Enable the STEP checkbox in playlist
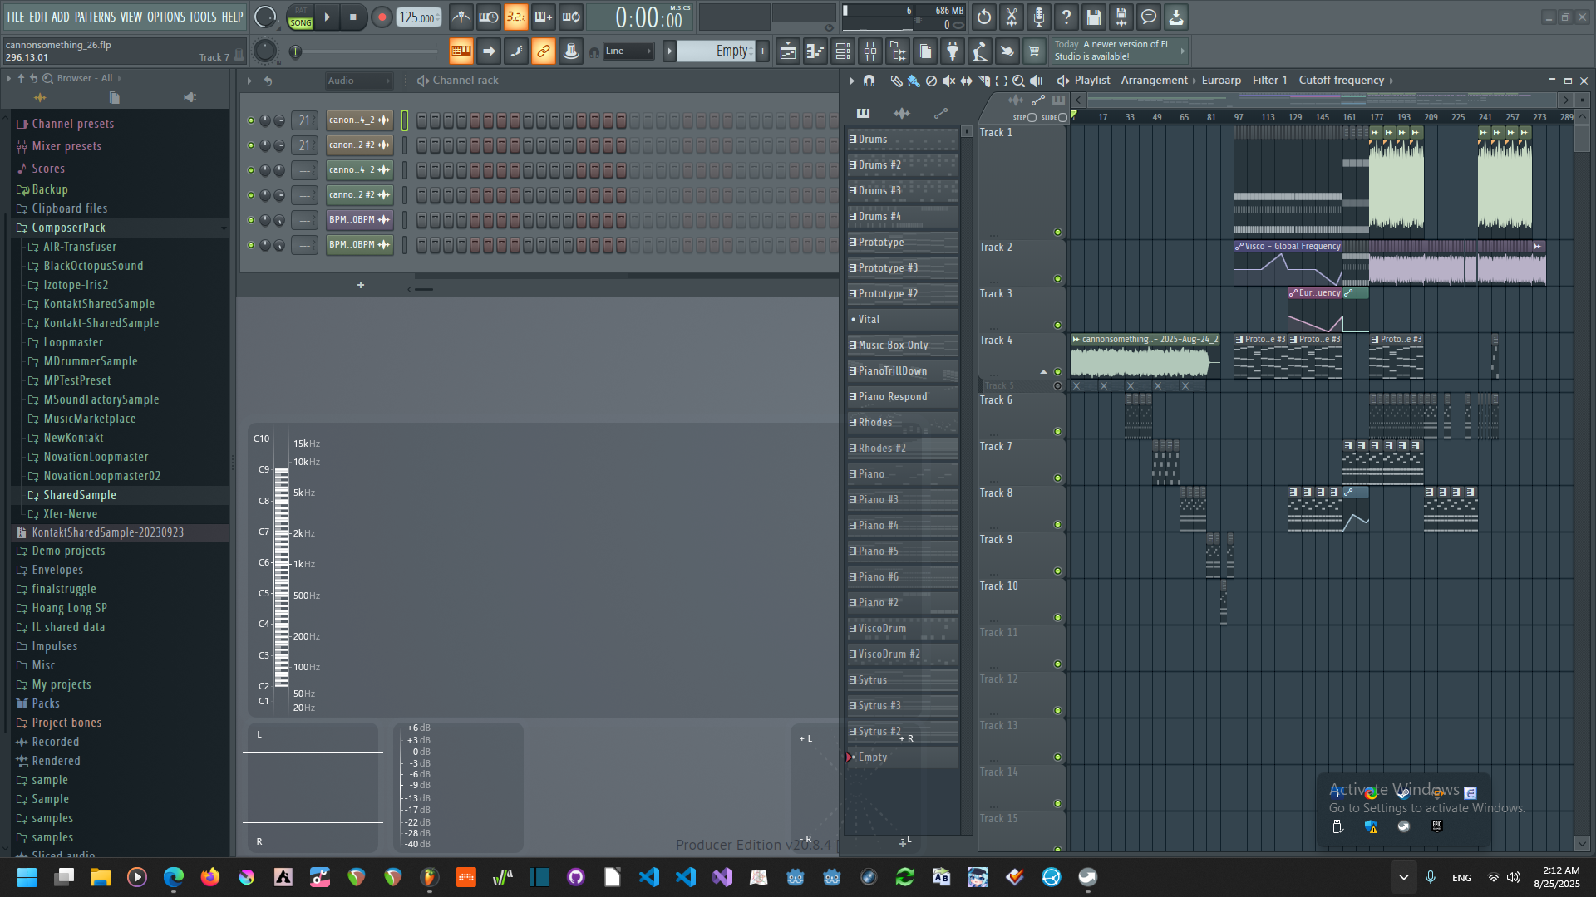 1032,117
